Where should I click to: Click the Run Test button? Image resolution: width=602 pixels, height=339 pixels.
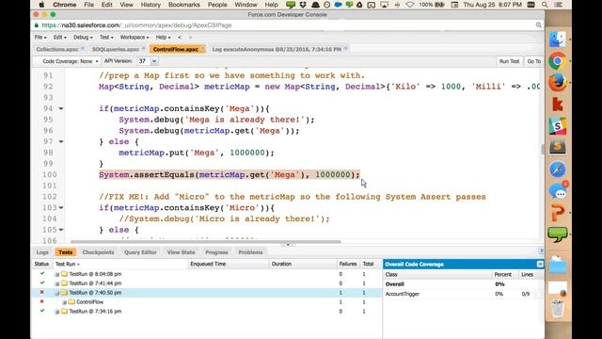[509, 61]
